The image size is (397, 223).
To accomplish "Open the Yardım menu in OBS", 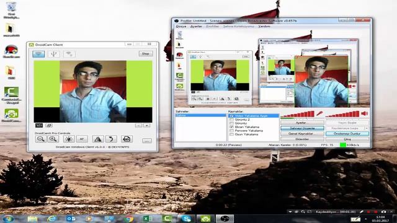I will [x=264, y=26].
